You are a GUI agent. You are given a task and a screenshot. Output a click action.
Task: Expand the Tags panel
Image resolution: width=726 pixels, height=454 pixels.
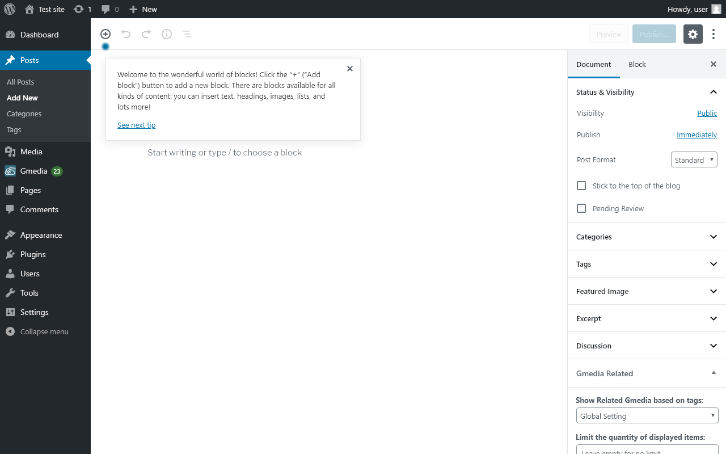point(647,264)
